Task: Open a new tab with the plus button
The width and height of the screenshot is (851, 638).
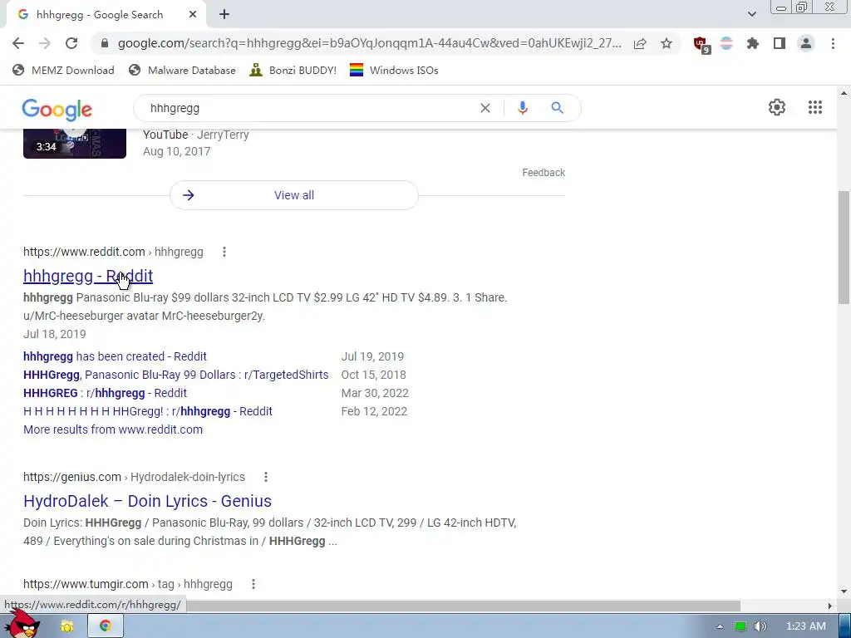Action: click(x=224, y=15)
